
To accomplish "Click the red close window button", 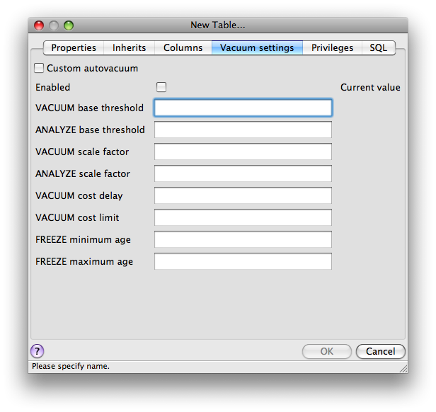I will point(39,25).
